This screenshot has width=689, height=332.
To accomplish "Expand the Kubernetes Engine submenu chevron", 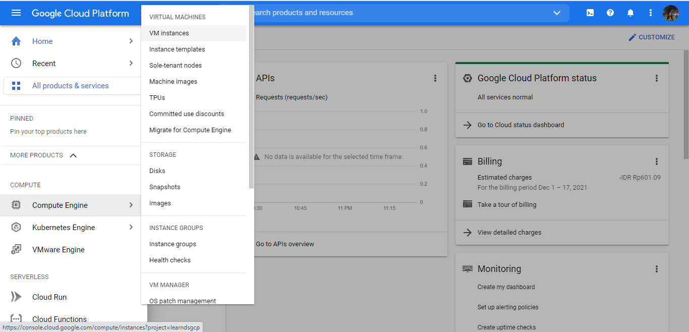I will (131, 227).
